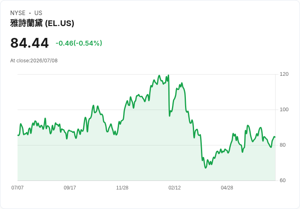Viewport: 300px width, 209px height.
Task: Click the chart's lowest trough point
Action: [x=206, y=168]
